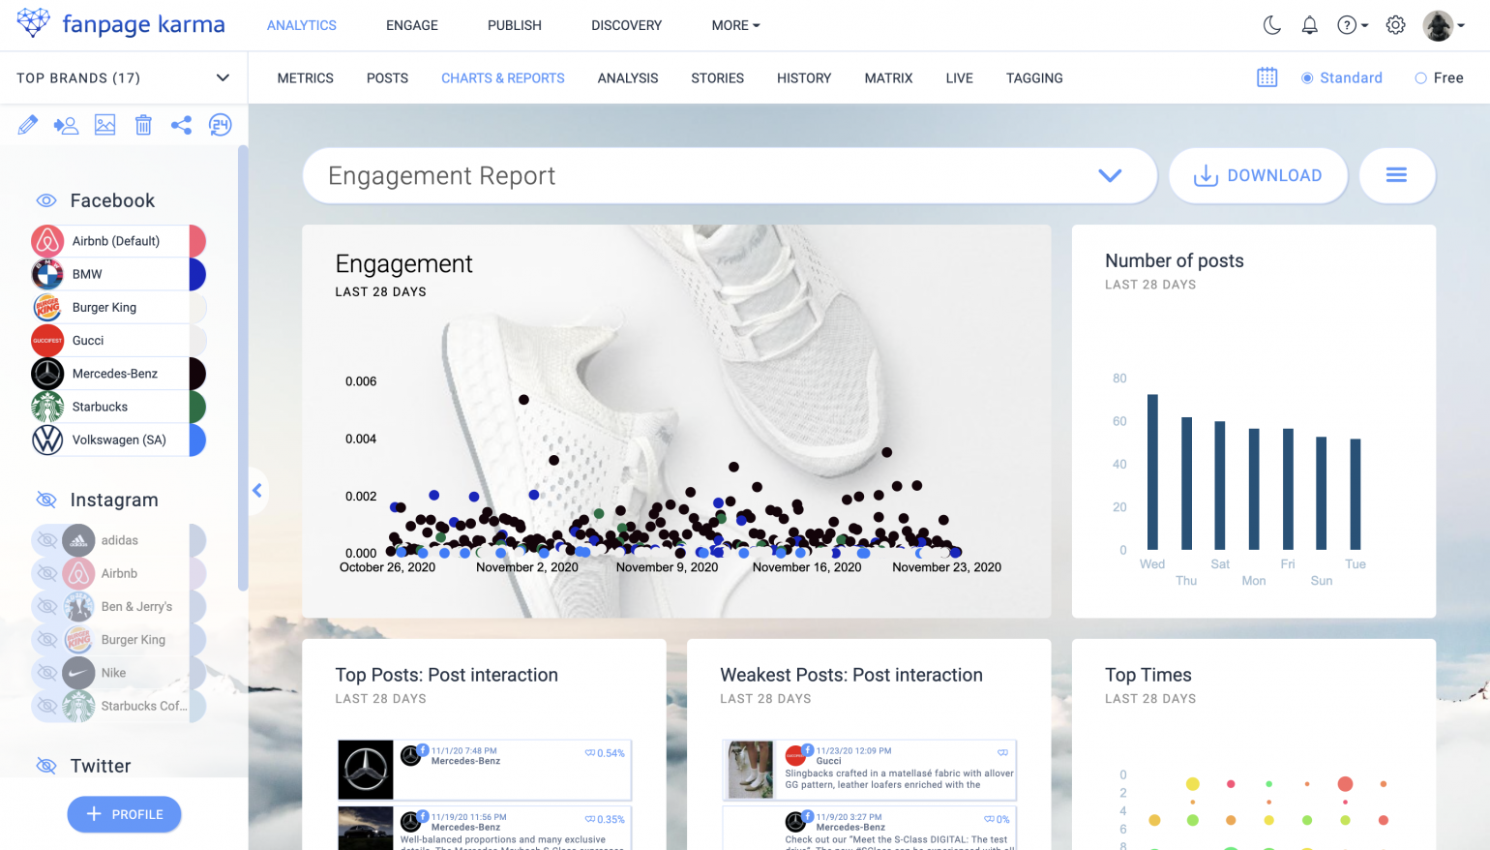Expand the TOP BRANDS (17) dropdown
Image resolution: width=1490 pixels, height=850 pixels.
223,77
